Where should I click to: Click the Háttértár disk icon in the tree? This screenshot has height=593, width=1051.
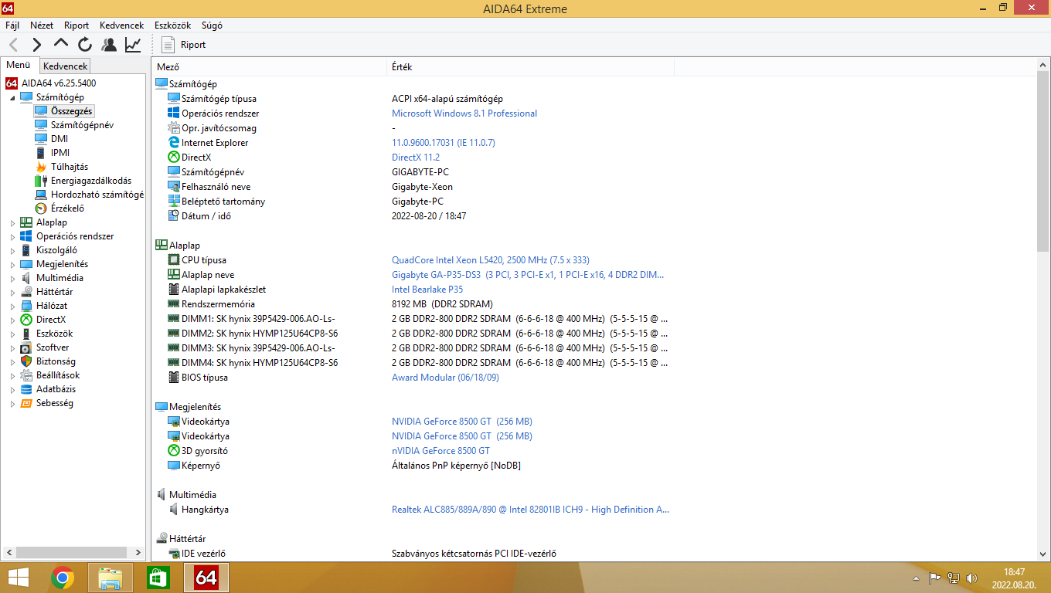point(26,292)
